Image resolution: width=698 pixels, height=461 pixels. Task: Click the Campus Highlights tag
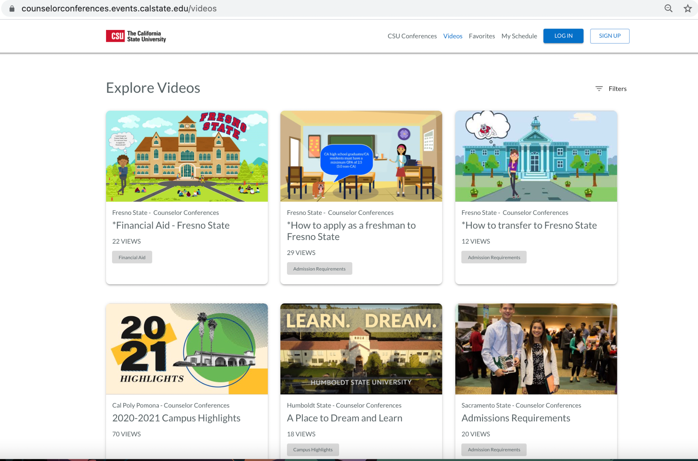pos(313,450)
